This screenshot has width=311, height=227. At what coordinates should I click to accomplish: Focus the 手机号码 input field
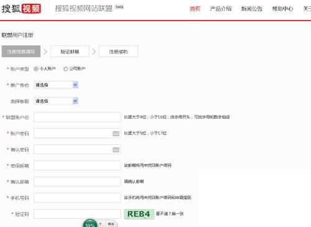pyautogui.click(x=77, y=198)
